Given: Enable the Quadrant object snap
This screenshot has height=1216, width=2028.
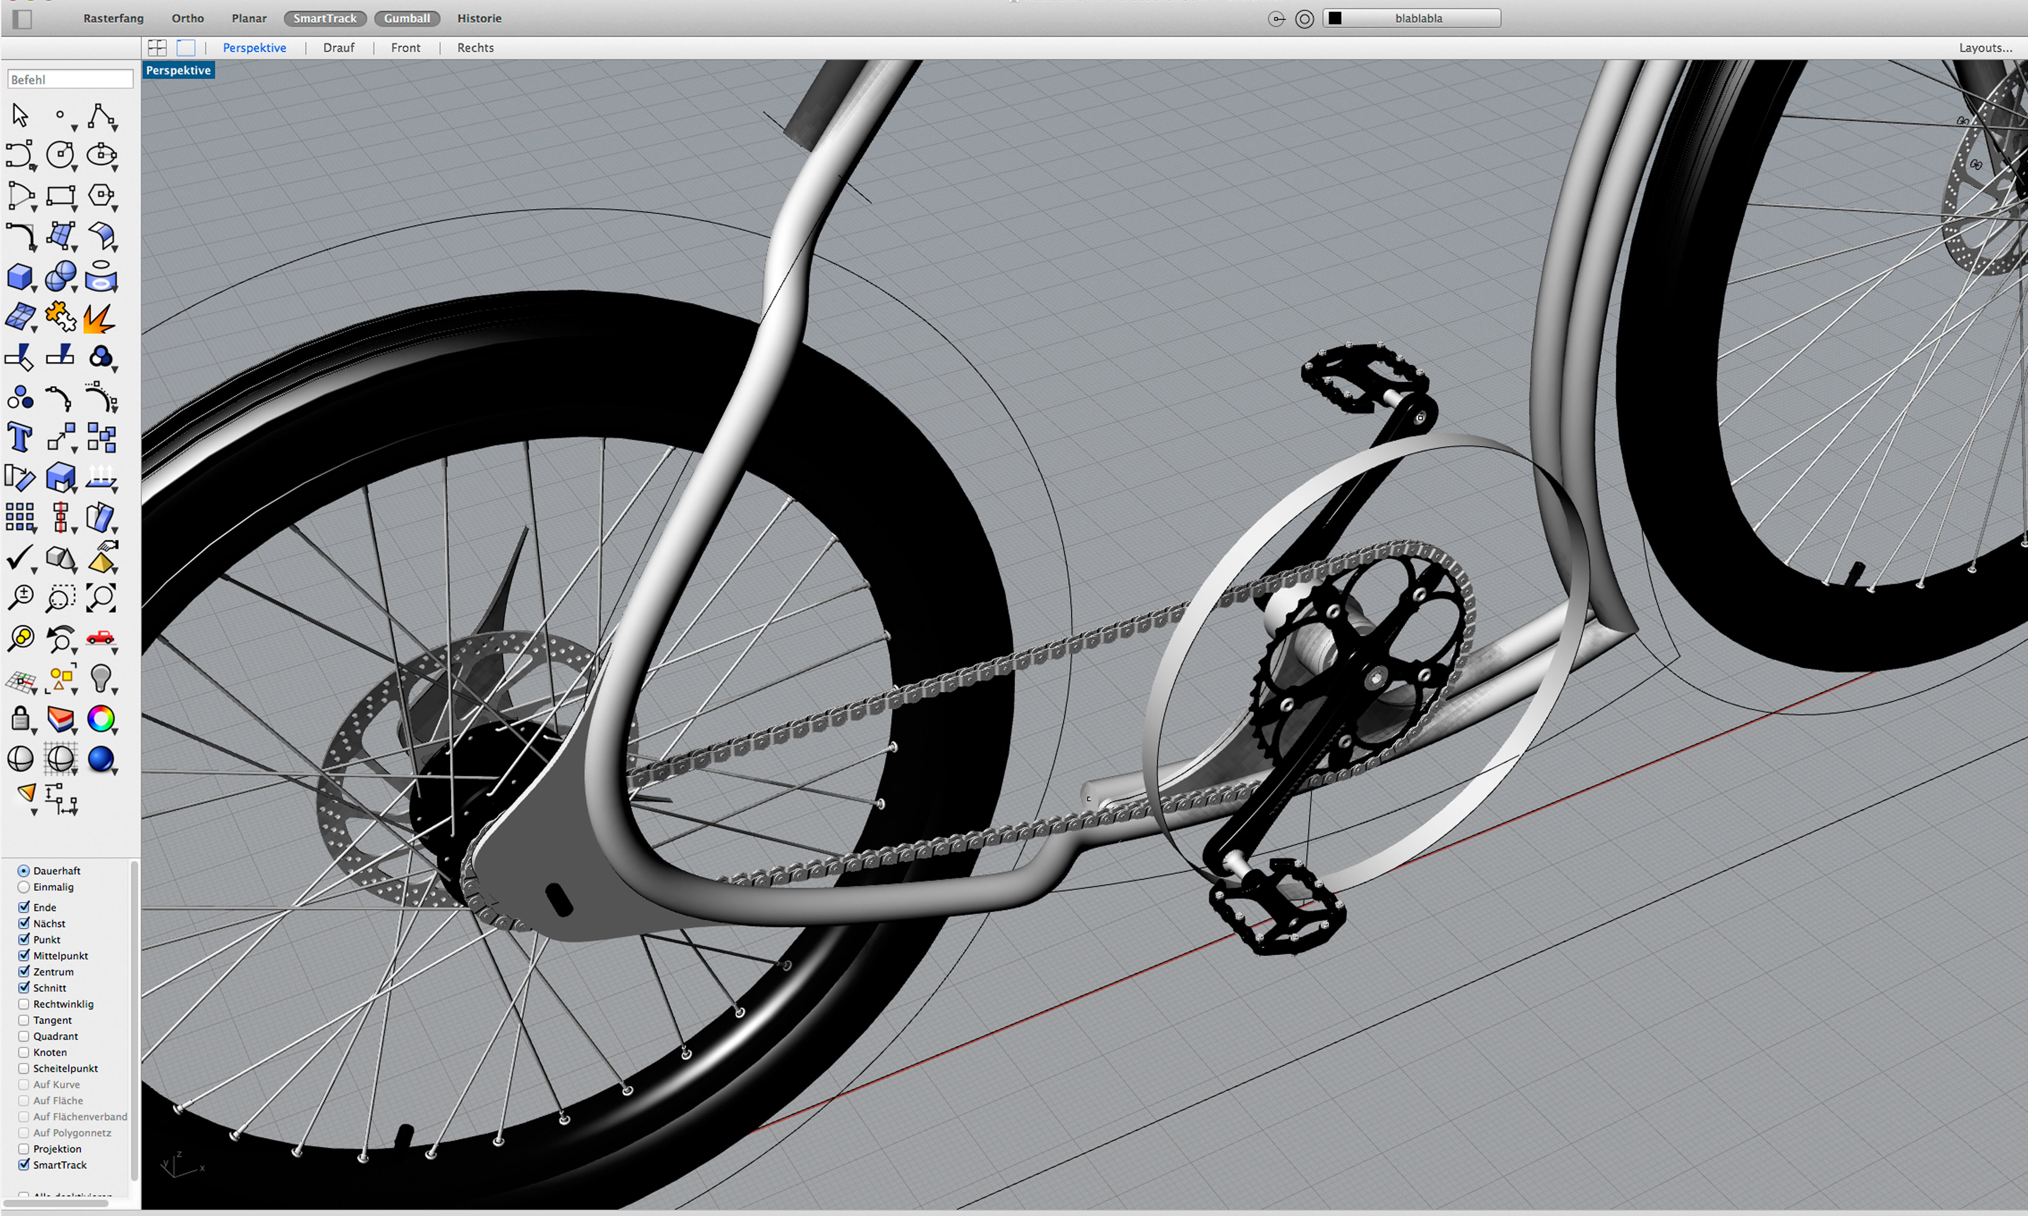Looking at the screenshot, I should (24, 1037).
